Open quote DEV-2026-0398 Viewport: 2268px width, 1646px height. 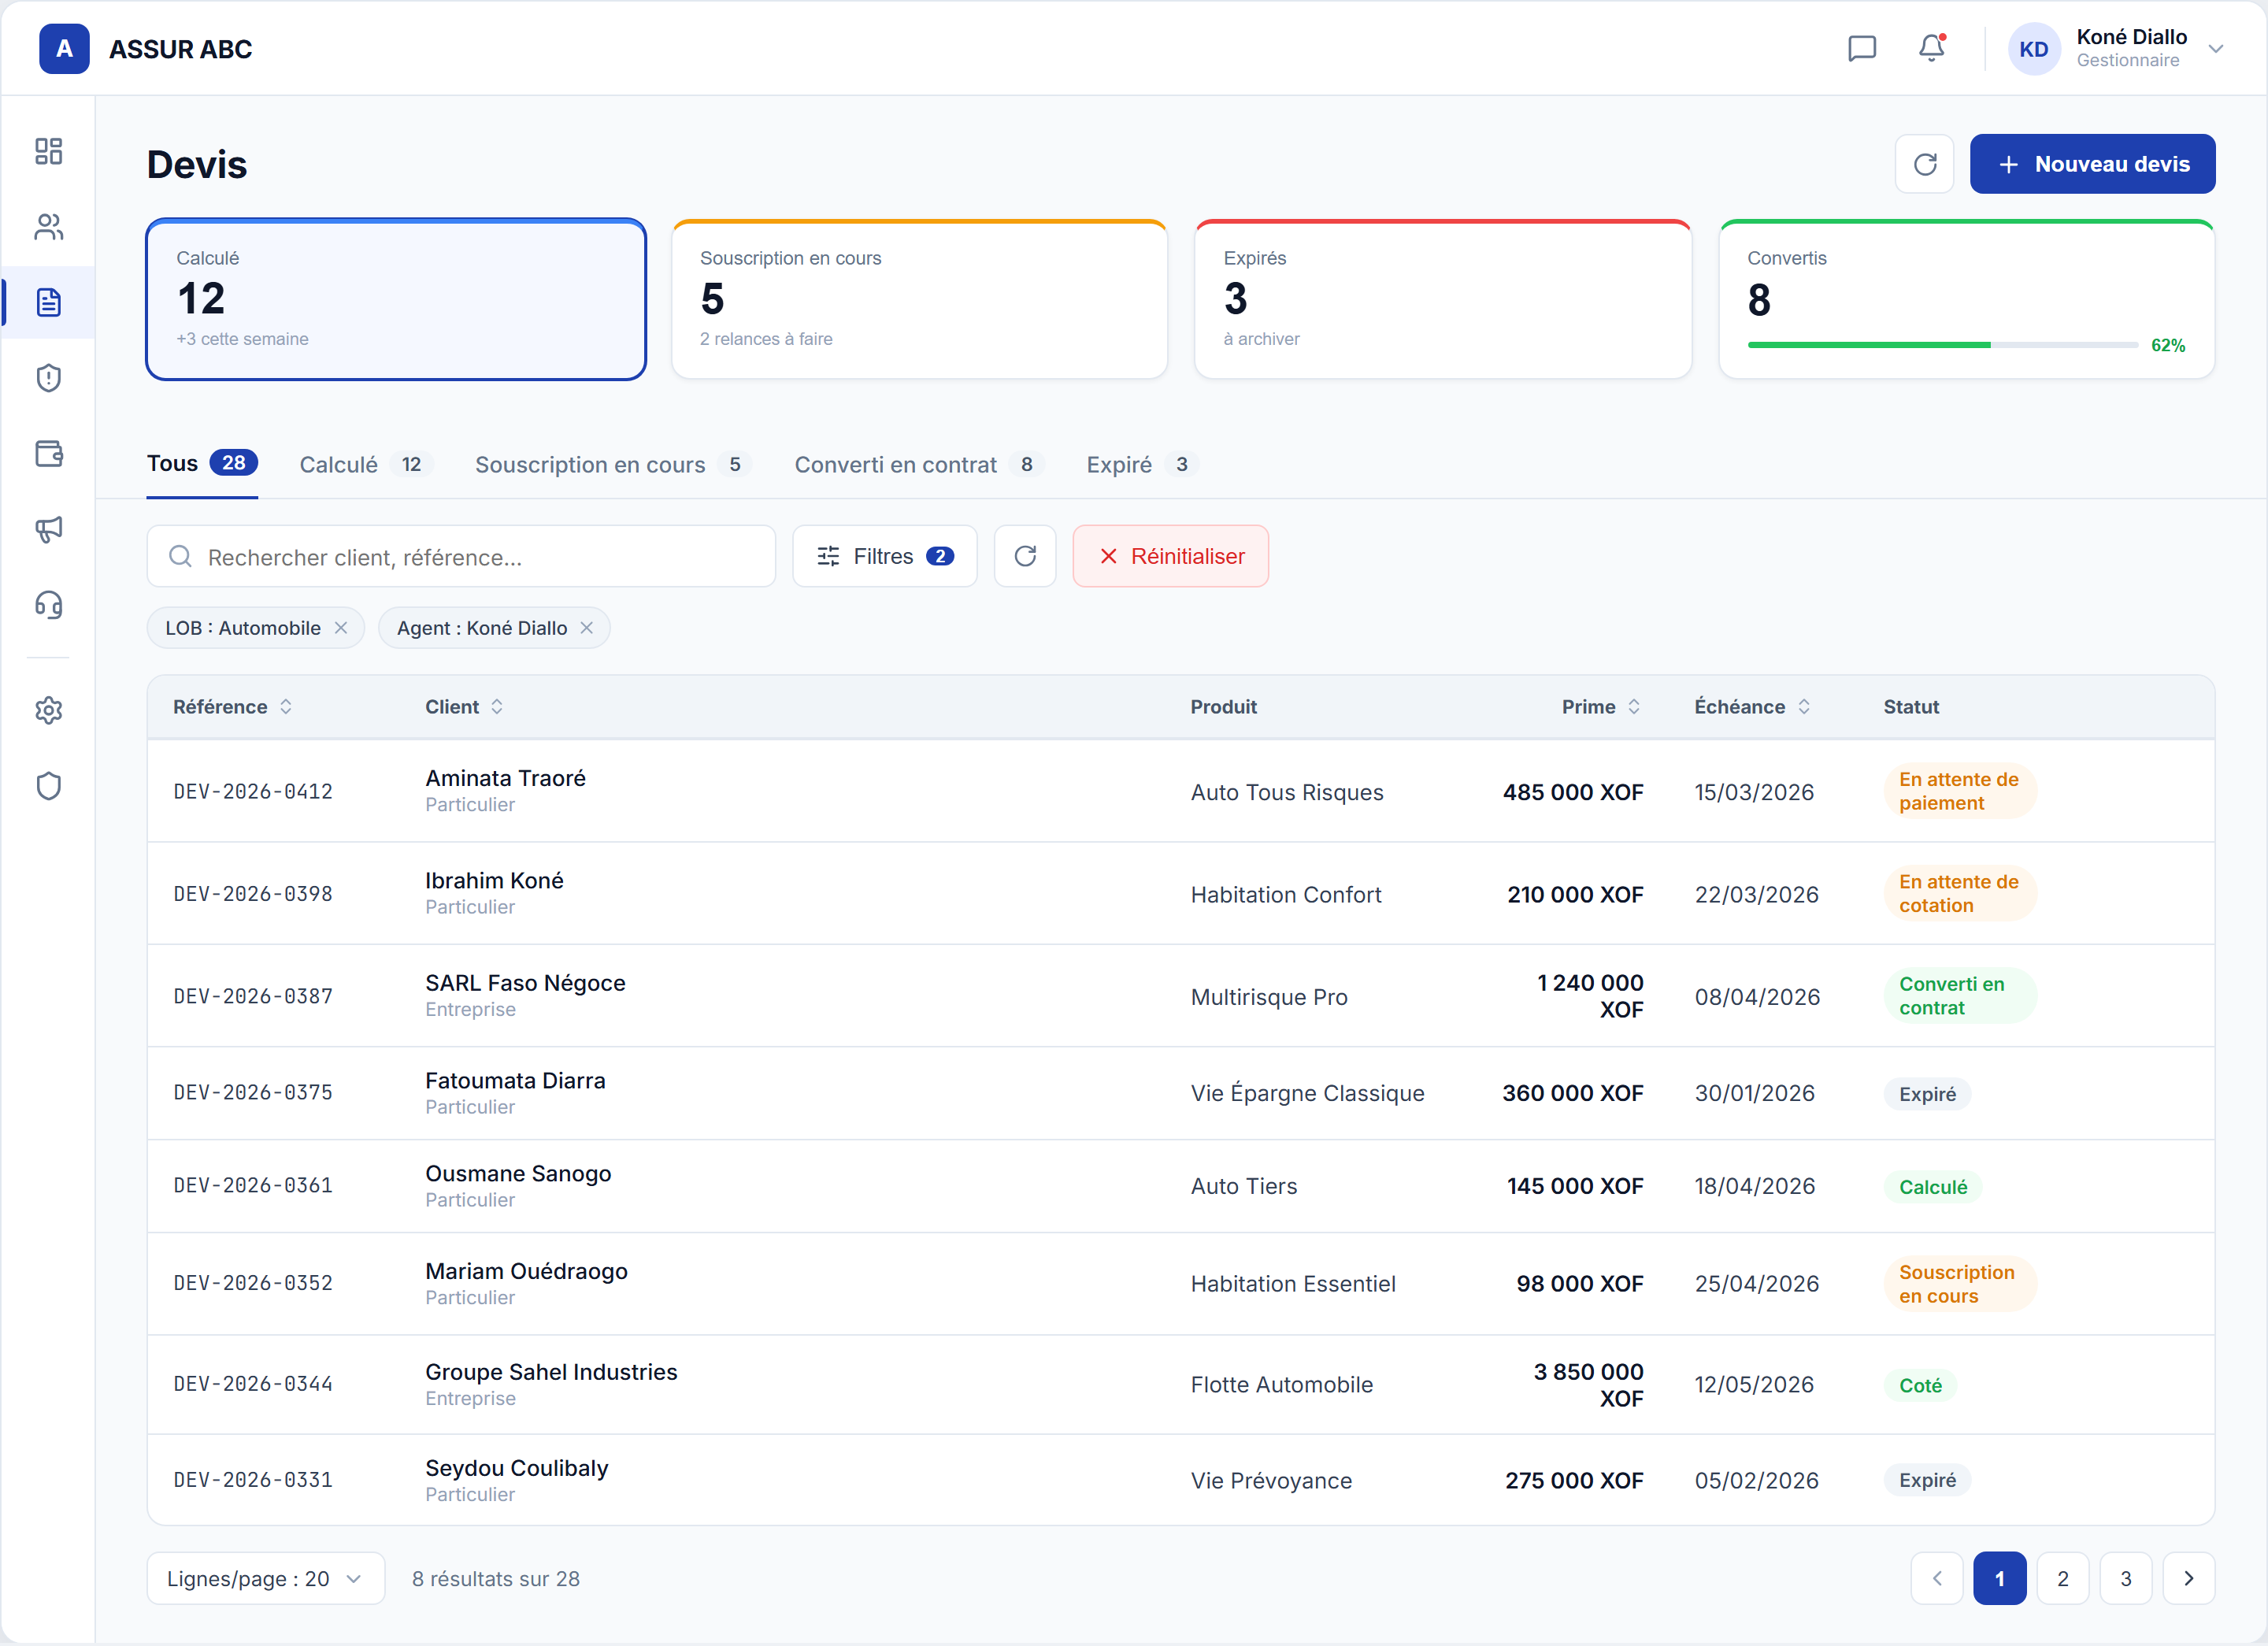tap(253, 894)
